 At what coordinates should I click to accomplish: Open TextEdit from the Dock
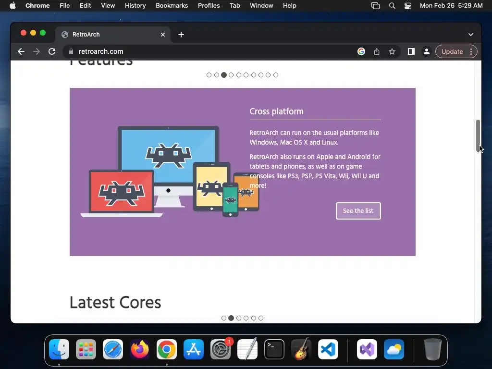pyautogui.click(x=247, y=349)
